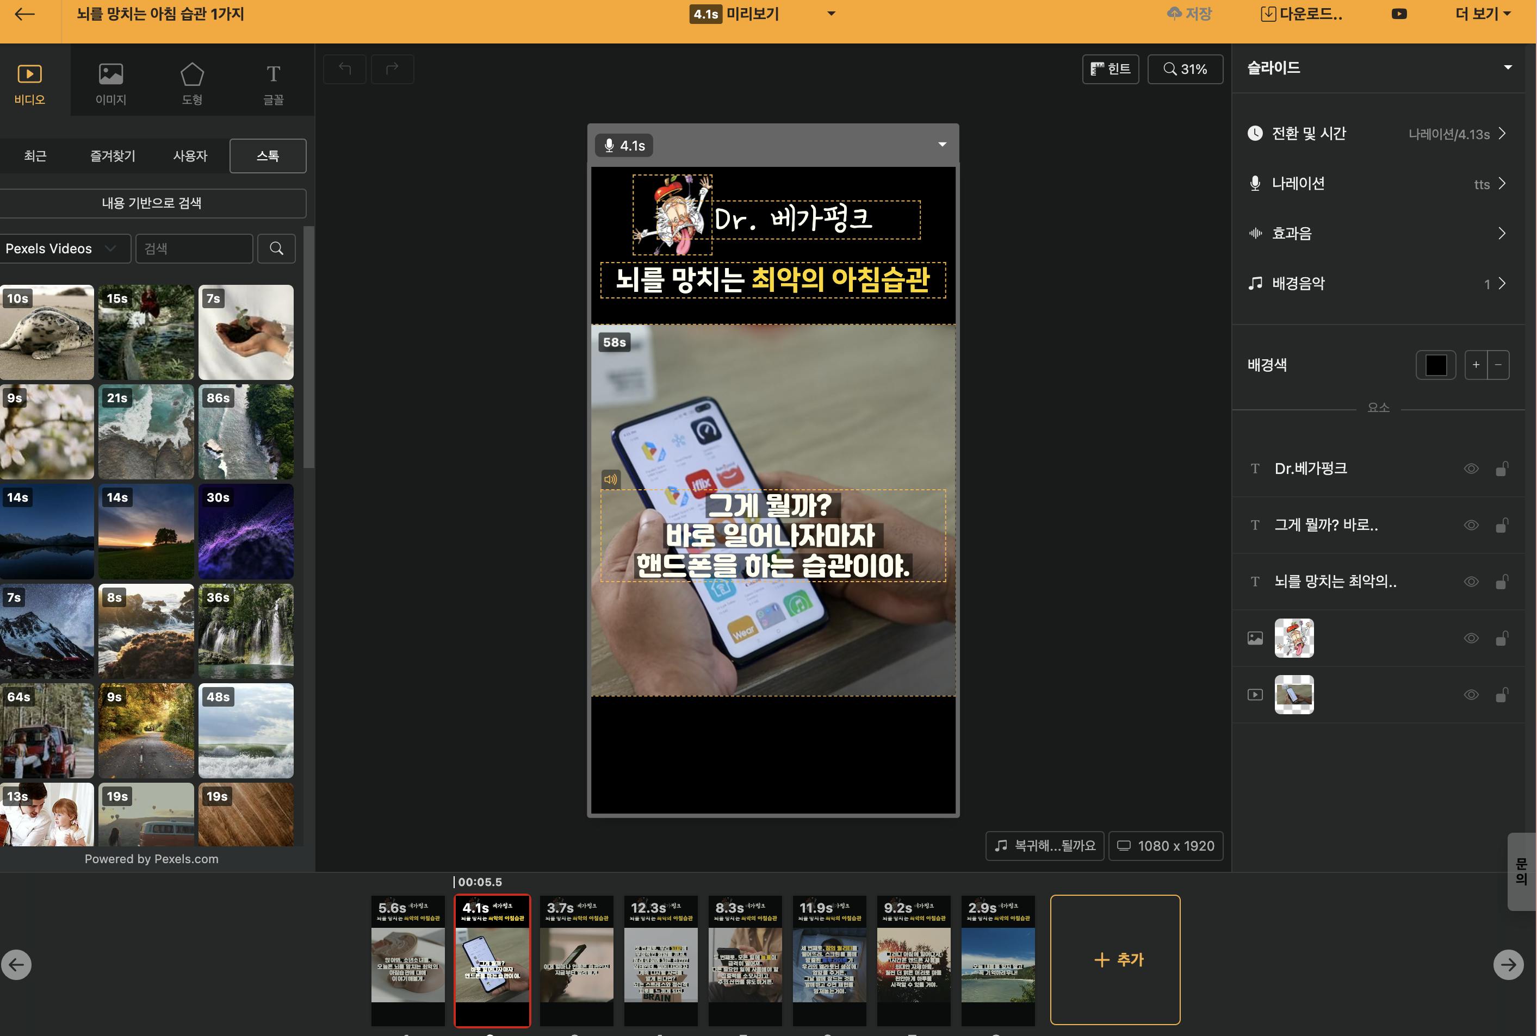
Task: Click the undo arrow icon
Action: [x=344, y=68]
